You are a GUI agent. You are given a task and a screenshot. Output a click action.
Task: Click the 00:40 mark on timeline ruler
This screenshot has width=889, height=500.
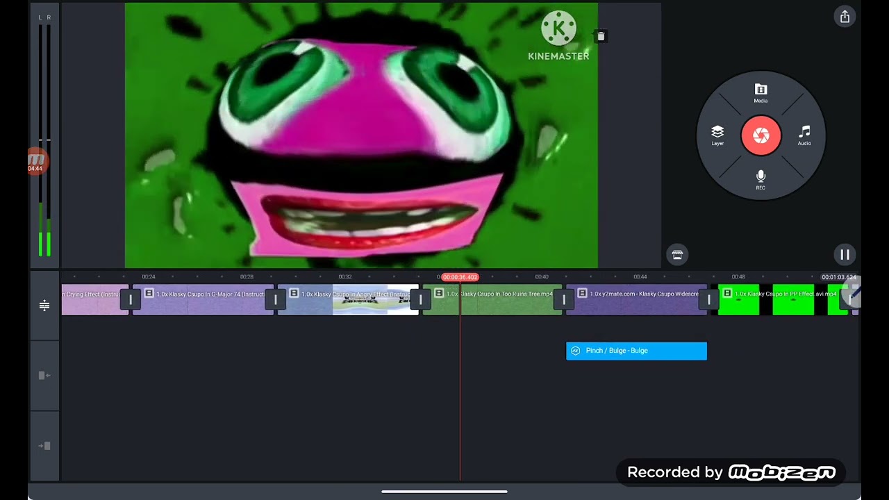pyautogui.click(x=542, y=277)
